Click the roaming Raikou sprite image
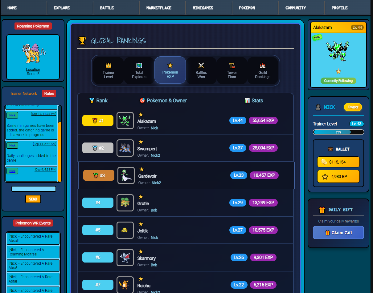The height and width of the screenshot is (293, 373). click(33, 53)
